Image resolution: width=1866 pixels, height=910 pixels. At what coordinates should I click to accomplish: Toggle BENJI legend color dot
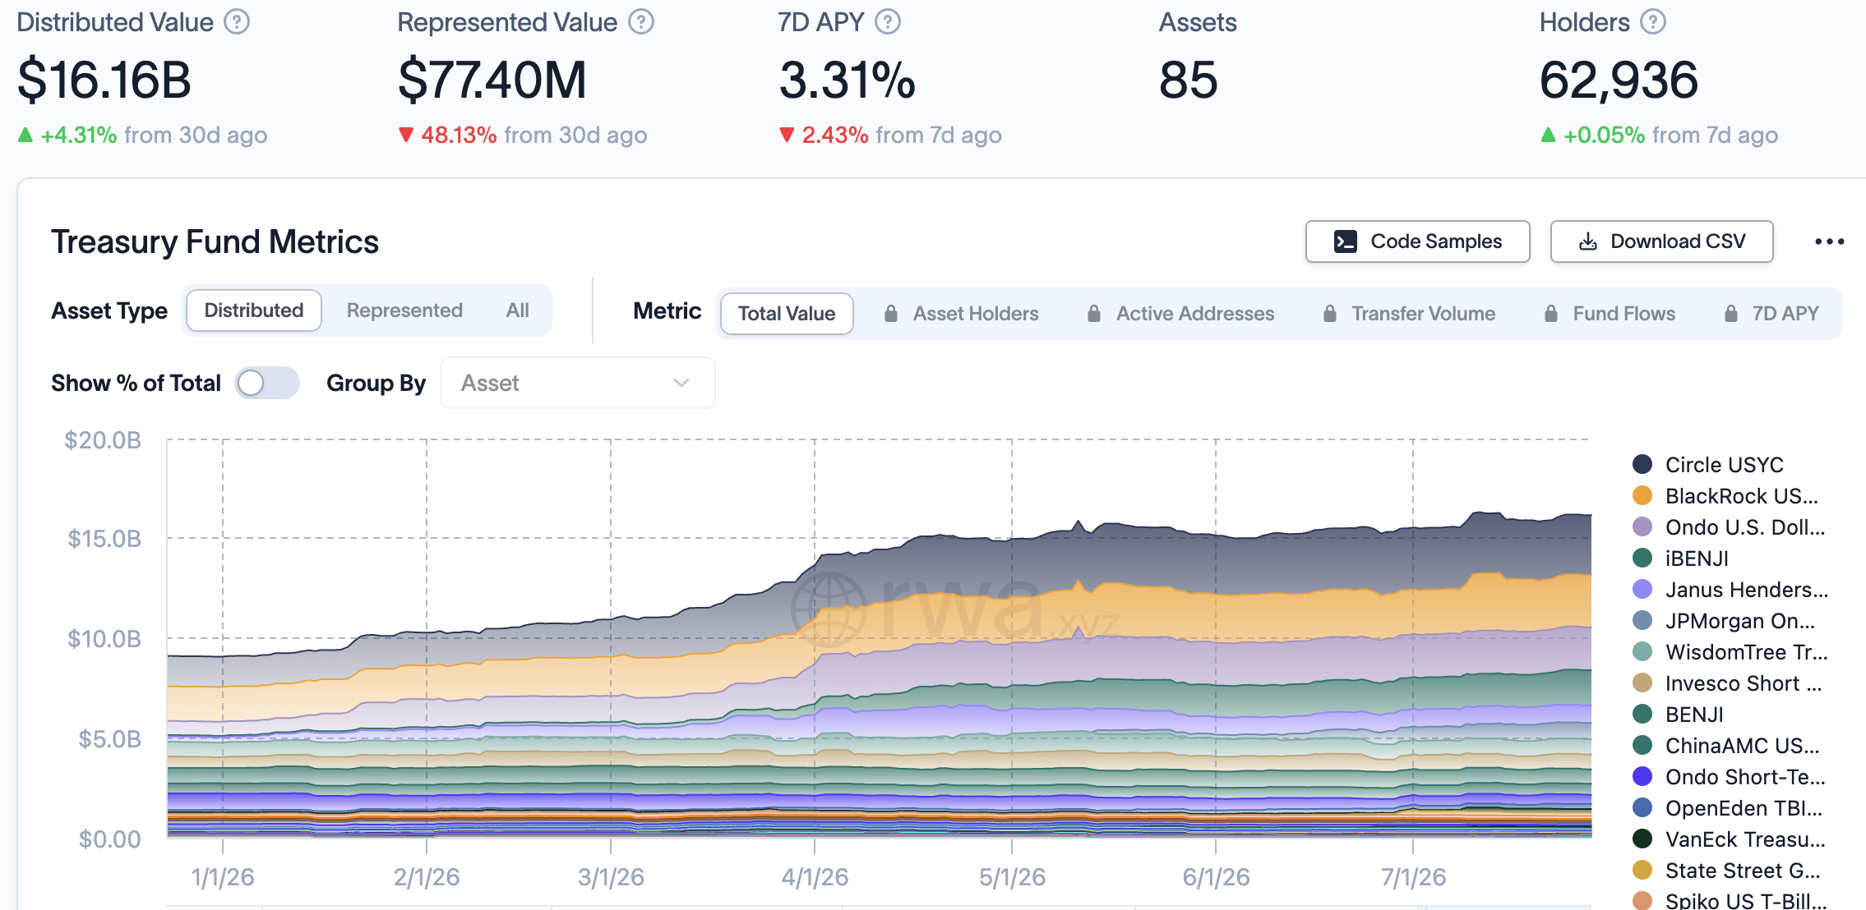(x=1642, y=714)
